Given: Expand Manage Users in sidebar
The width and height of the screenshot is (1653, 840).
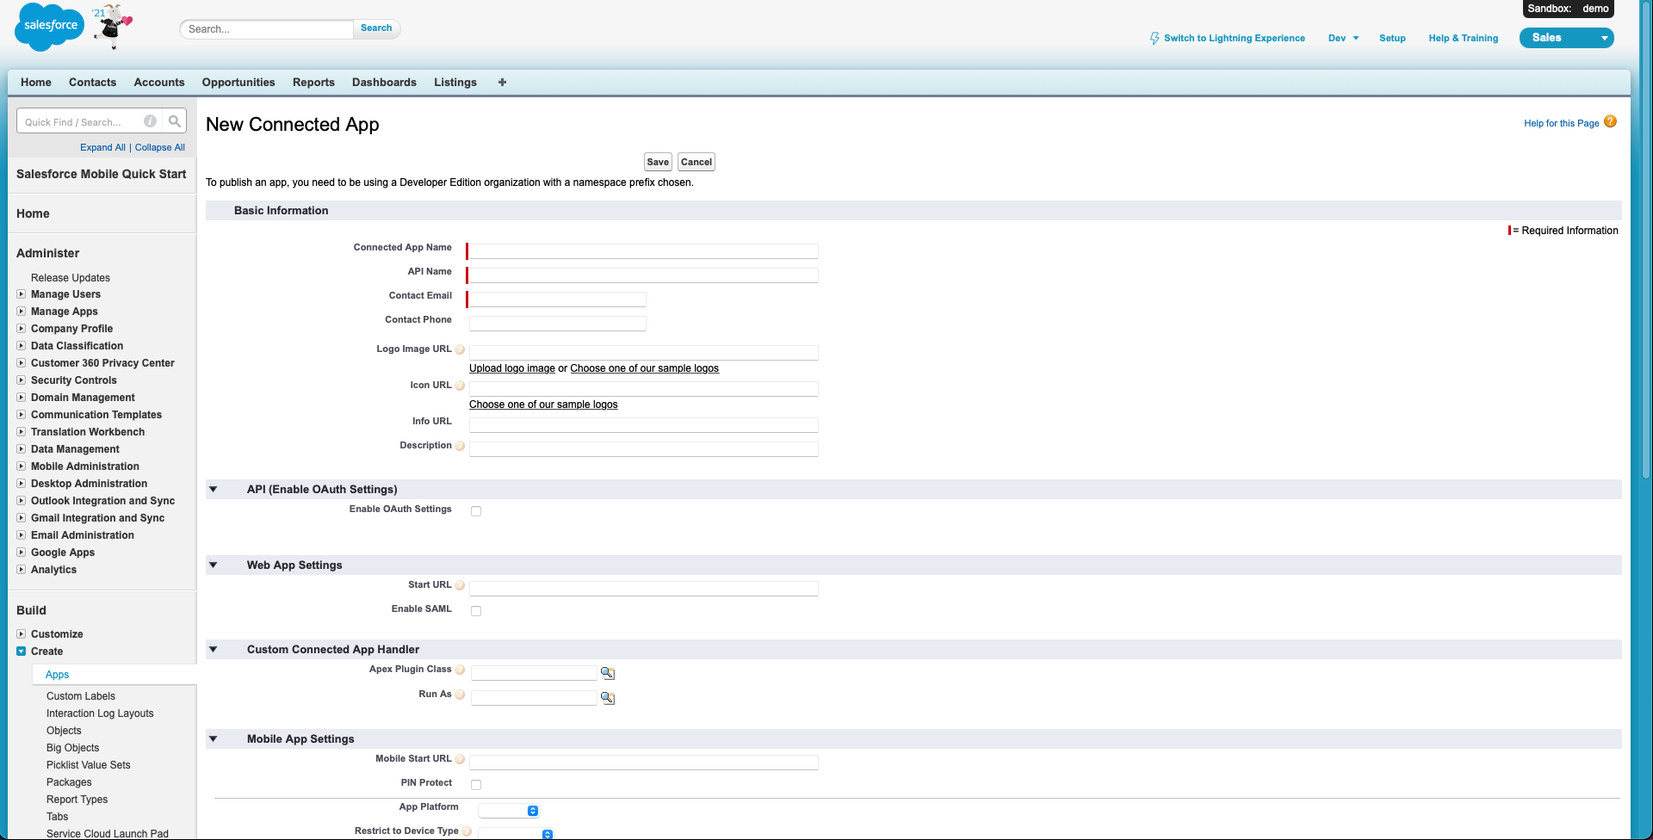Looking at the screenshot, I should coord(22,294).
